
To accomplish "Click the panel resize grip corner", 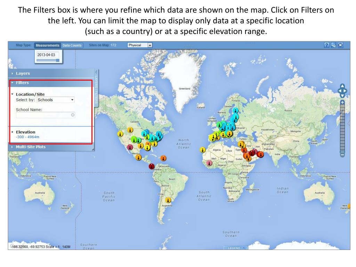I will [93, 149].
